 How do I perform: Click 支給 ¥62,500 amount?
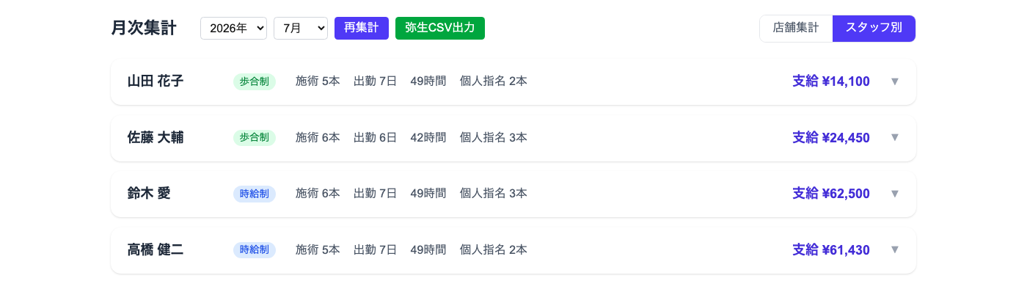pos(831,194)
